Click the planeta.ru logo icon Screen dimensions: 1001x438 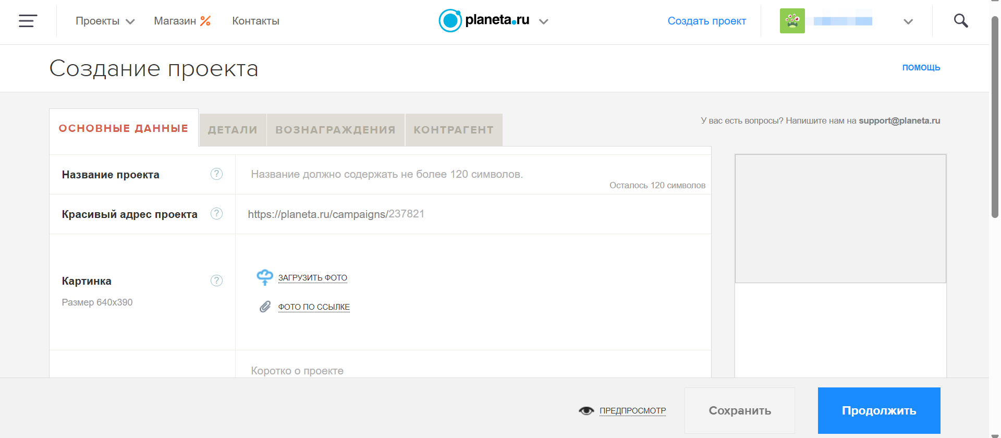pos(450,21)
